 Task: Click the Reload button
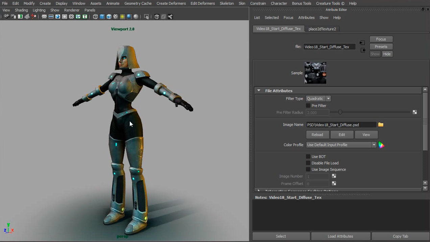pos(317,135)
